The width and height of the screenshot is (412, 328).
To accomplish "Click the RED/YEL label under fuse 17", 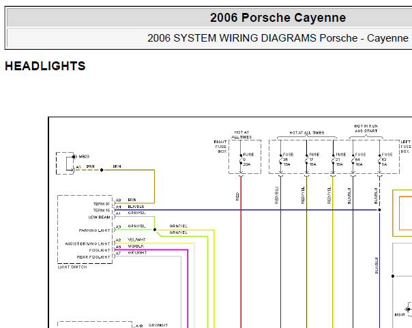I will [303, 196].
